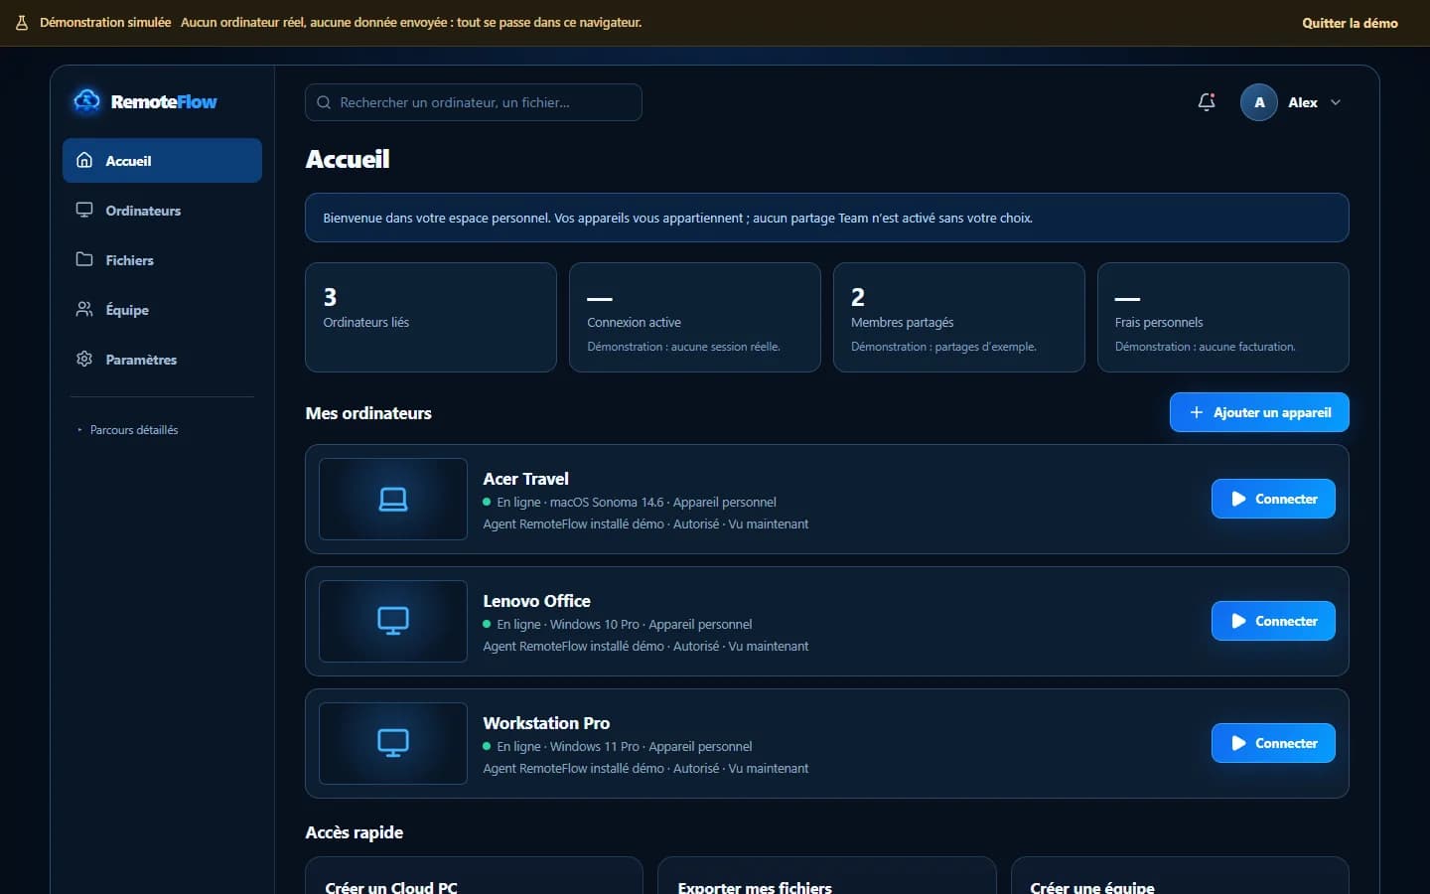1430x894 pixels.
Task: Click the Alex avatar circle
Action: tap(1259, 102)
